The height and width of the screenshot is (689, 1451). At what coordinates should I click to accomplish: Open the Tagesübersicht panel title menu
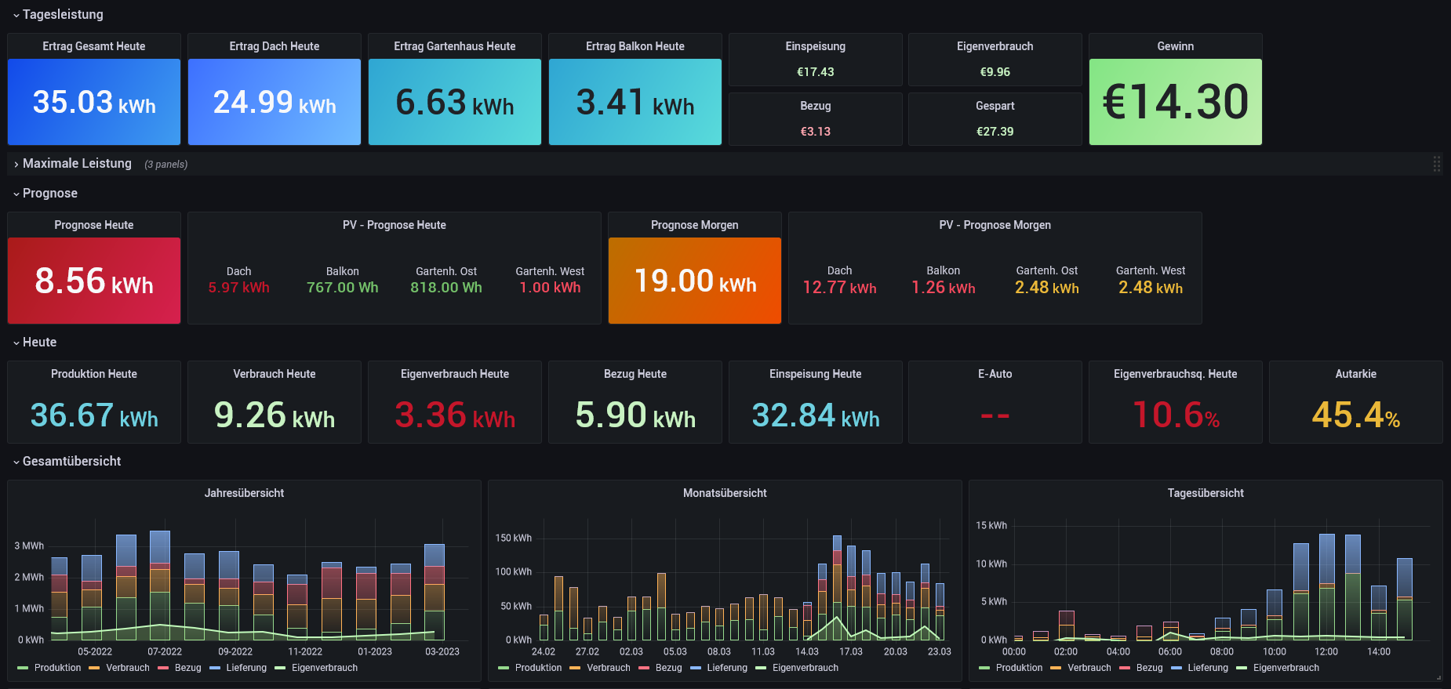point(1206,493)
